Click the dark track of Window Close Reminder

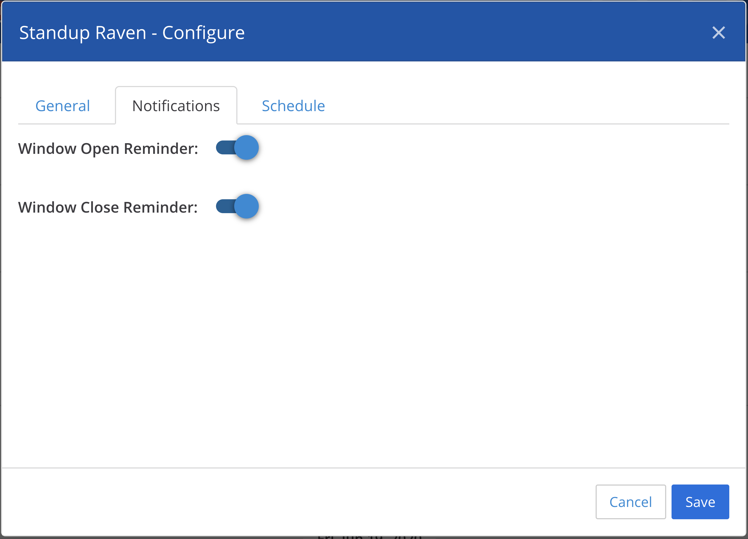[x=224, y=206]
